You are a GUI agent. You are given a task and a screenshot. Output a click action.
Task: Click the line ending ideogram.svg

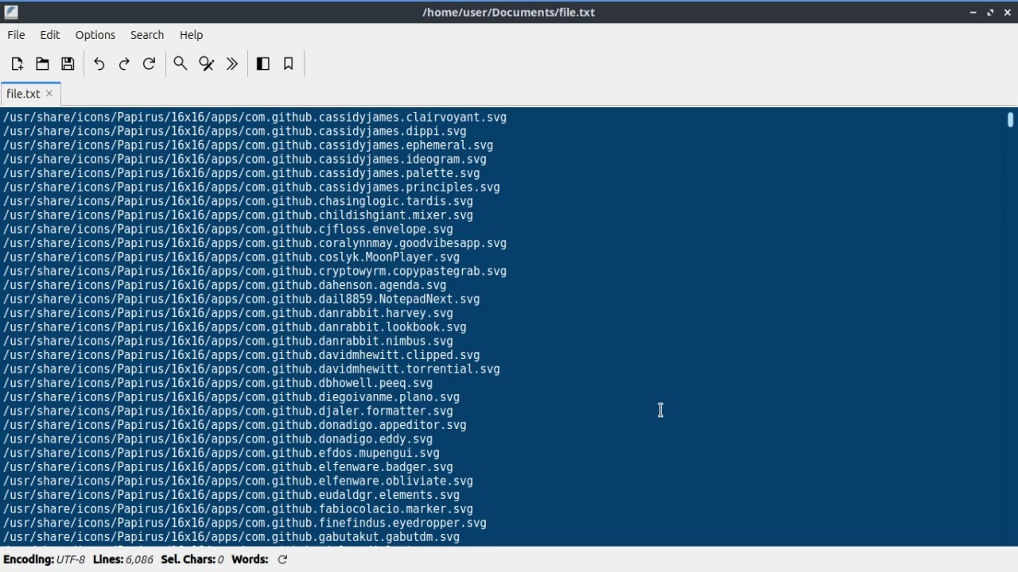click(245, 159)
